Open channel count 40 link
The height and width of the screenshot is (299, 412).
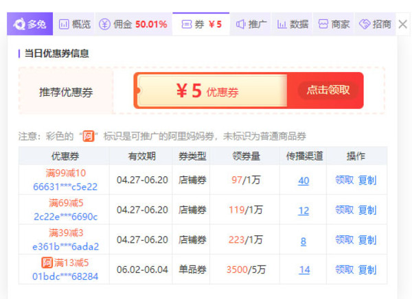point(304,180)
